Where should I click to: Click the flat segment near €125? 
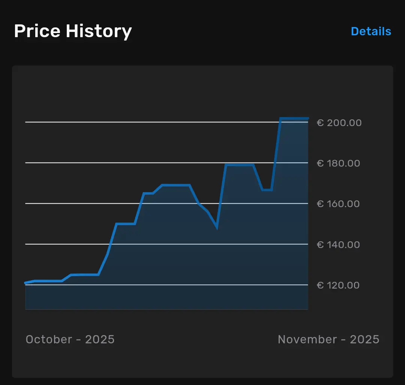coord(85,275)
